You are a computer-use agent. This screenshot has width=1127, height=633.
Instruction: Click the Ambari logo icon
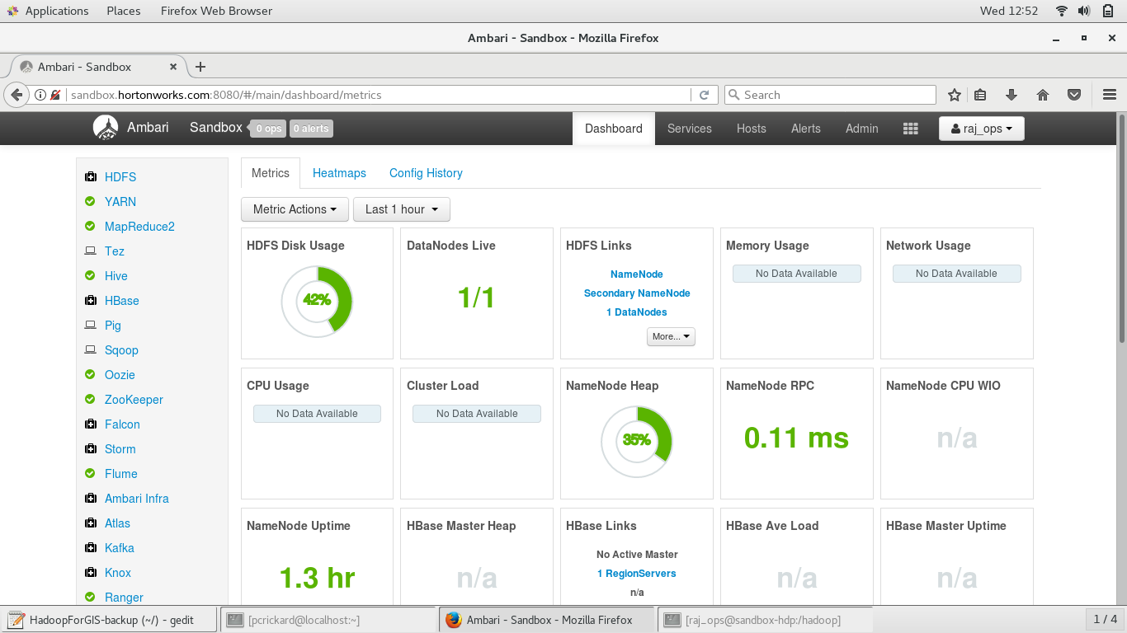point(106,128)
